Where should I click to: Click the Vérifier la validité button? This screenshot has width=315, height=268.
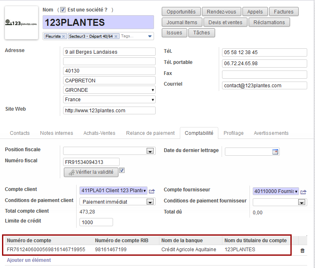(x=91, y=172)
